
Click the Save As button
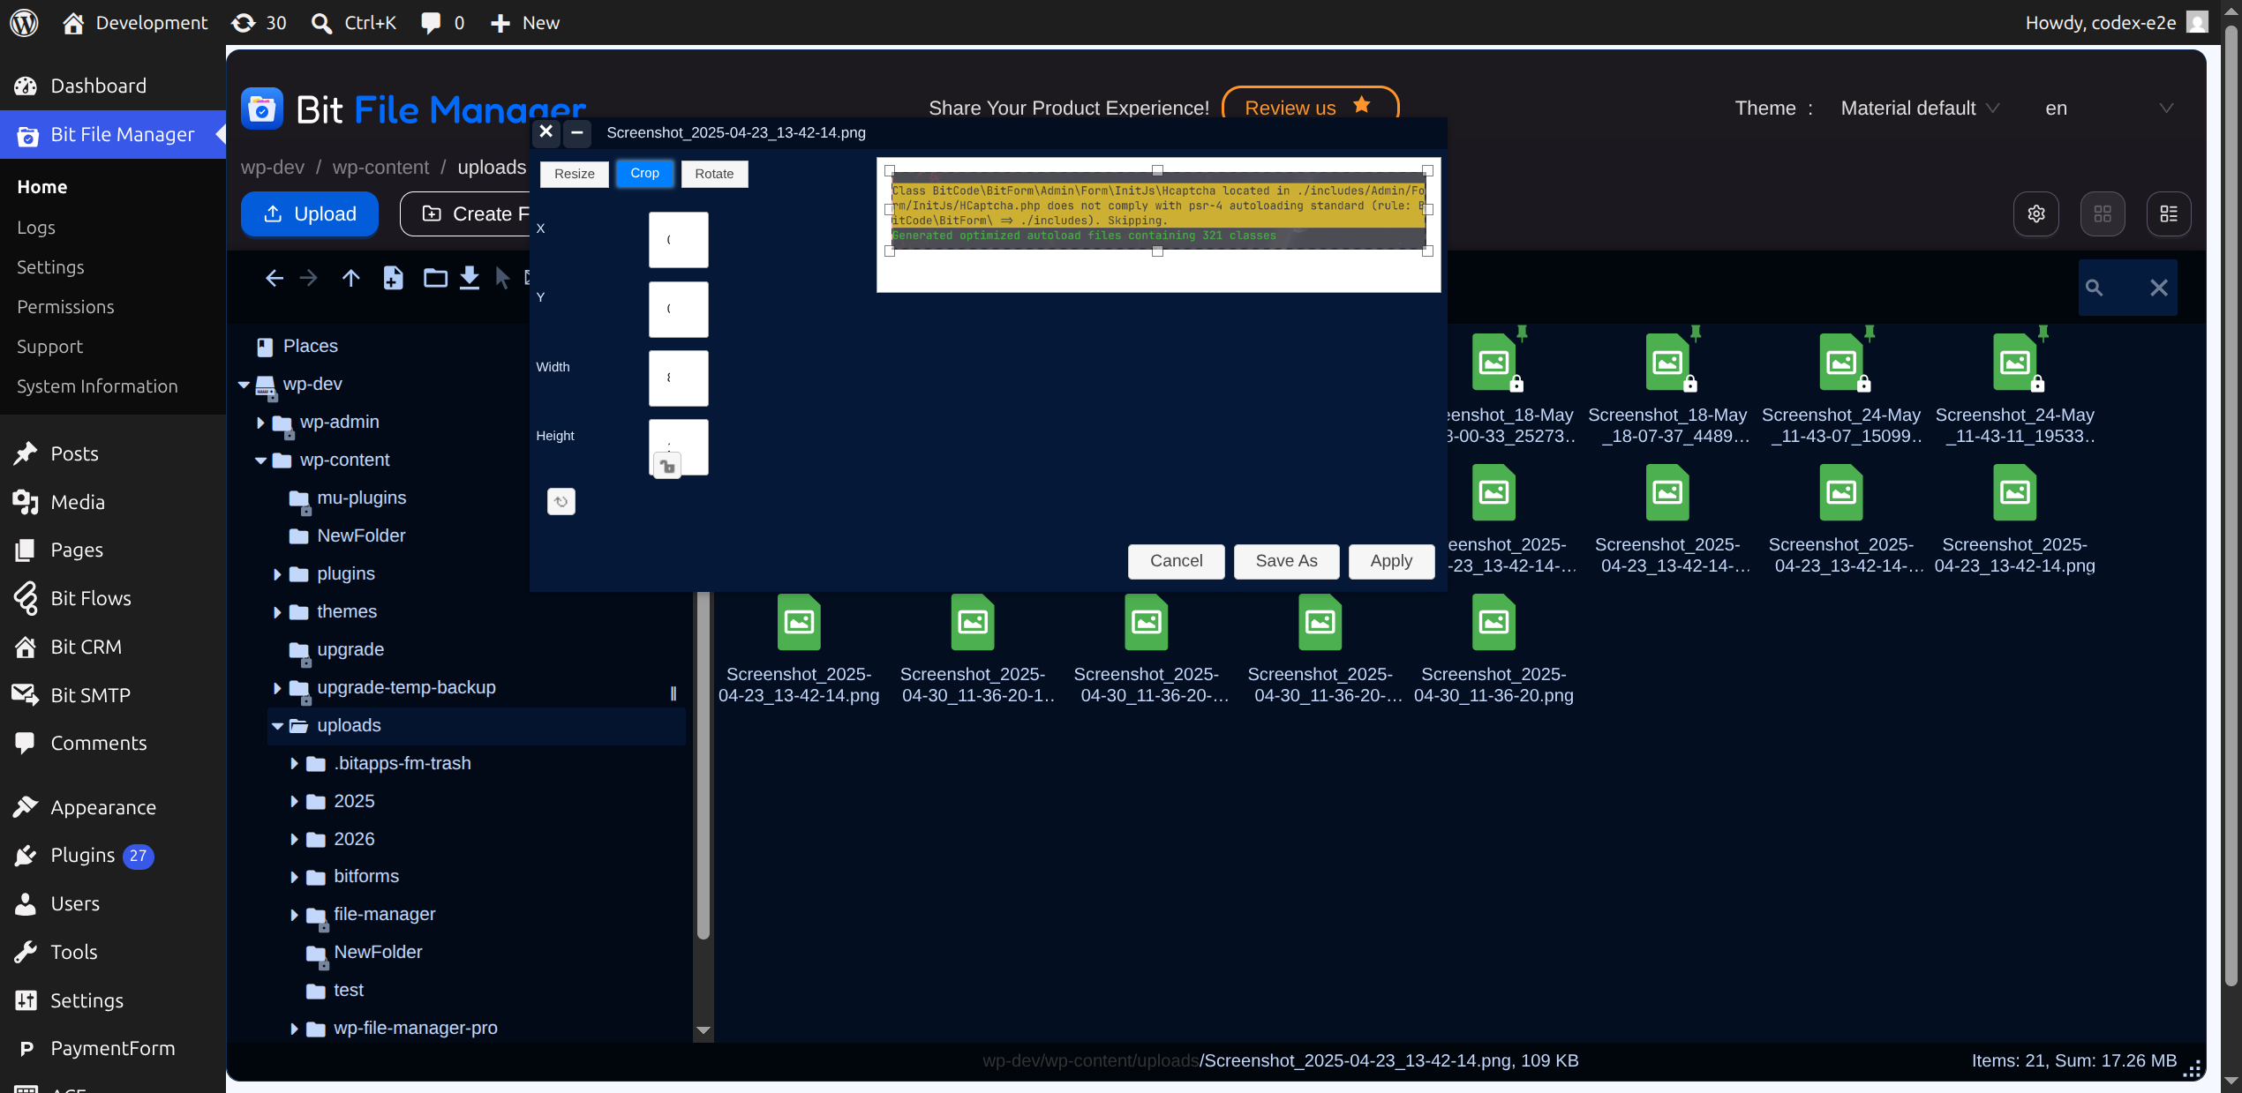coord(1286,561)
